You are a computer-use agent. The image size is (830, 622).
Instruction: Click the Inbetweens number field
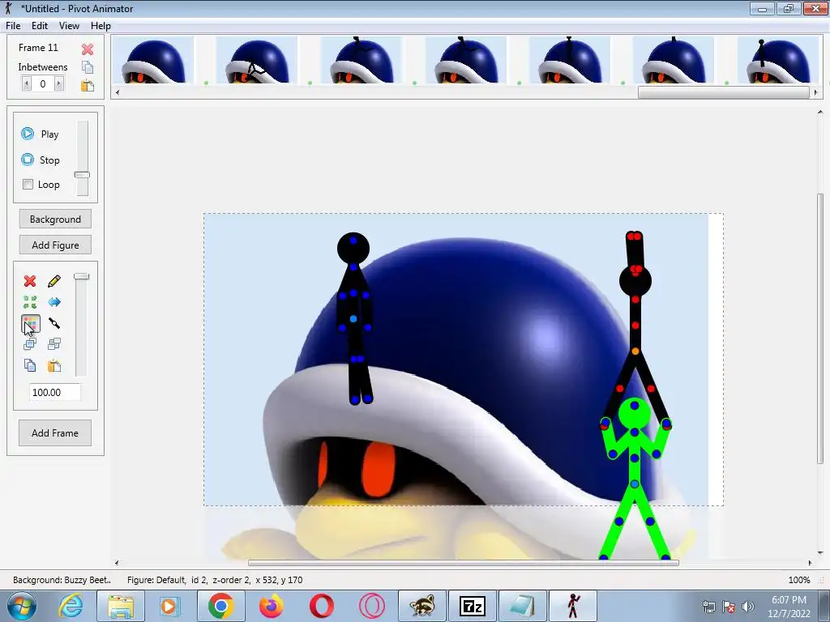43,83
